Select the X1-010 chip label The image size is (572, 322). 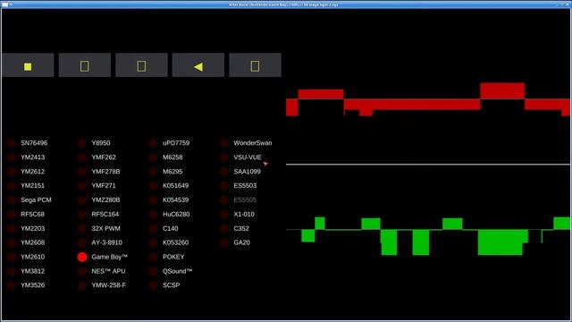[x=244, y=215]
